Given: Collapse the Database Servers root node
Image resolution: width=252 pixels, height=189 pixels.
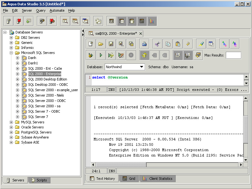Looking at the screenshot, I should click(5, 32).
